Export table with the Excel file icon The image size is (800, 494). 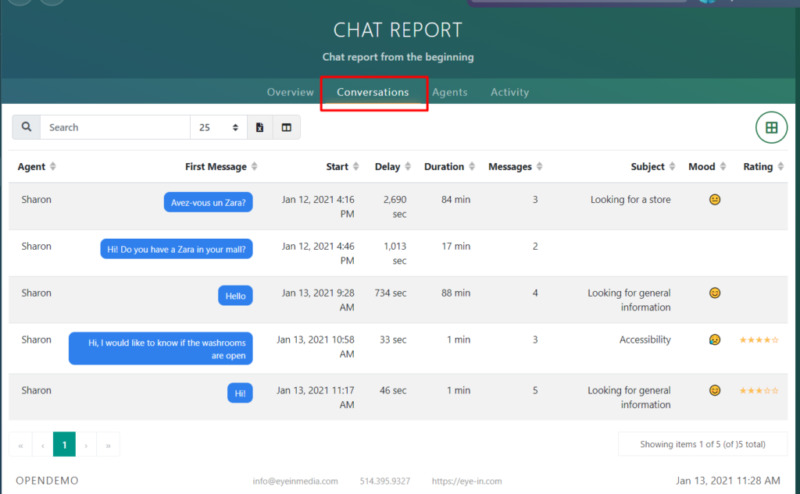[x=259, y=127]
